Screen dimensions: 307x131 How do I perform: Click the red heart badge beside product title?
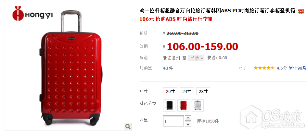(301, 11)
